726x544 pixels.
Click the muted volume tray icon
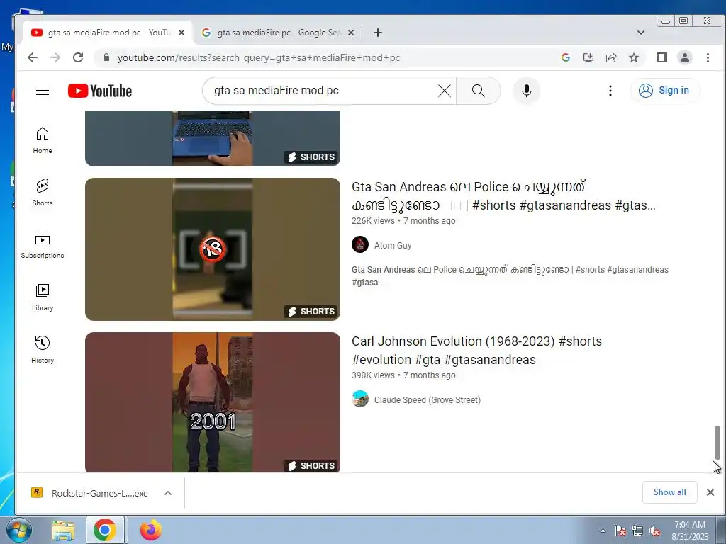(654, 531)
